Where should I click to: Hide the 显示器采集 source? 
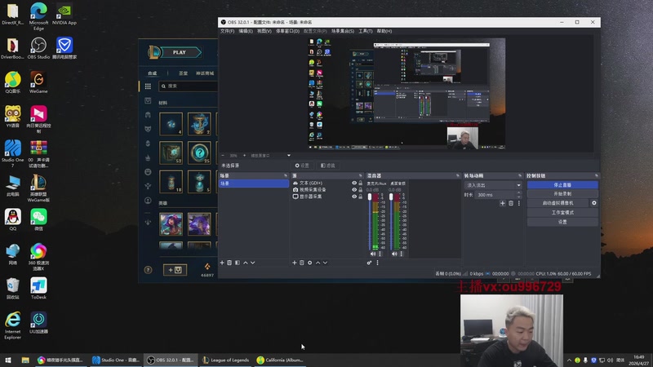tap(354, 197)
